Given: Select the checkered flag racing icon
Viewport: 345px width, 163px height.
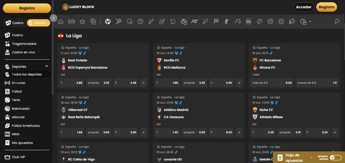Looking at the screenshot, I should 216,21.
